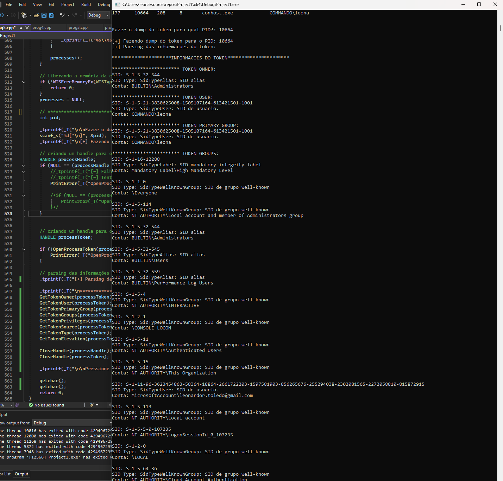This screenshot has height=481, width=503.
Task: Toggle the fold arrow at line 526
Action: (24, 166)
